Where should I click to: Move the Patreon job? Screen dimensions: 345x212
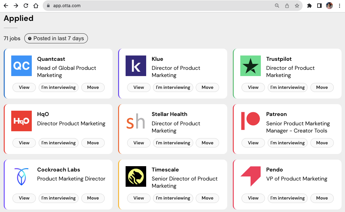click(322, 143)
